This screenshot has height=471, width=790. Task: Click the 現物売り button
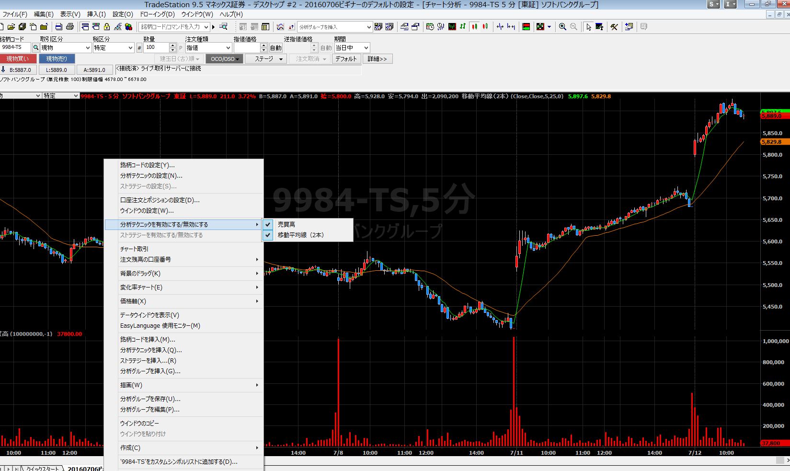click(57, 58)
